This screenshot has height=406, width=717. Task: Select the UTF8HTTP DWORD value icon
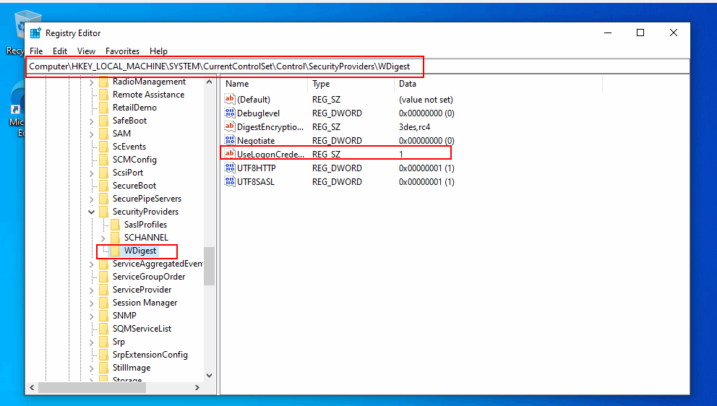coord(230,168)
